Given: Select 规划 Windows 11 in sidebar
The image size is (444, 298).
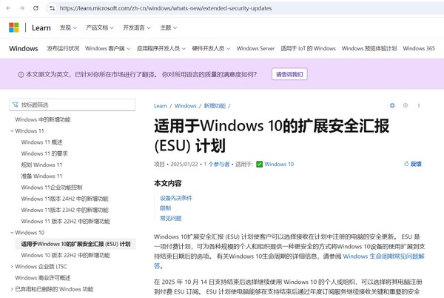Looking at the screenshot, I should (41, 165).
